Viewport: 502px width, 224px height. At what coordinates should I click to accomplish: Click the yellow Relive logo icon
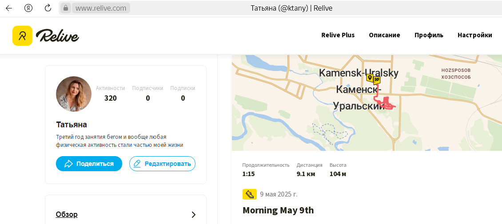pyautogui.click(x=22, y=35)
